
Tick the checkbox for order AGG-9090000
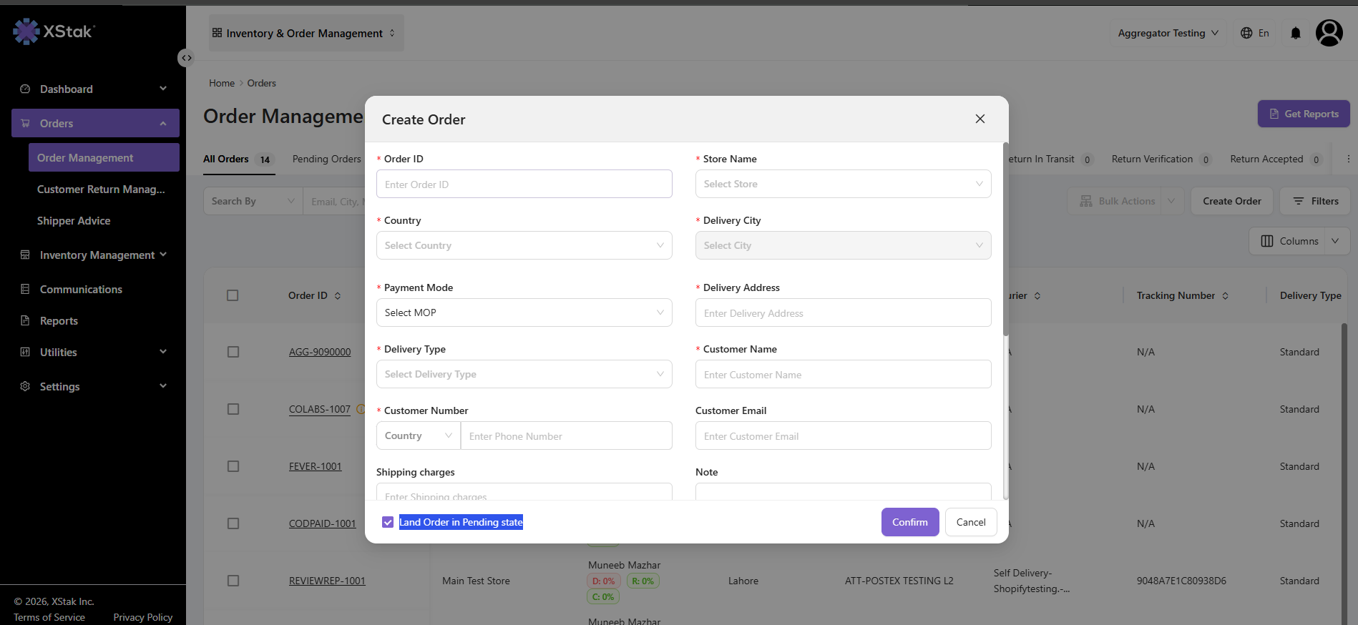pyautogui.click(x=233, y=352)
